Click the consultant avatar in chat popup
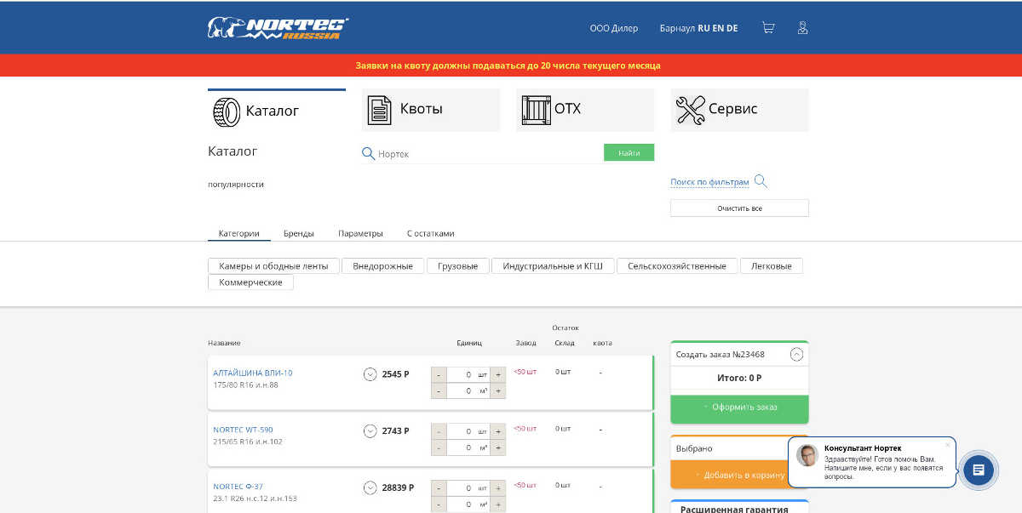 click(x=807, y=455)
